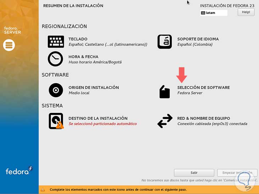
Task: Open HORA & FECHA settings
Action: pyautogui.click(x=83, y=57)
